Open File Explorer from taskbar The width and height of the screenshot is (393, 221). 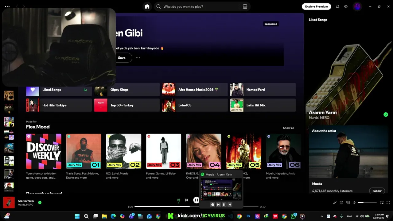coord(104,216)
